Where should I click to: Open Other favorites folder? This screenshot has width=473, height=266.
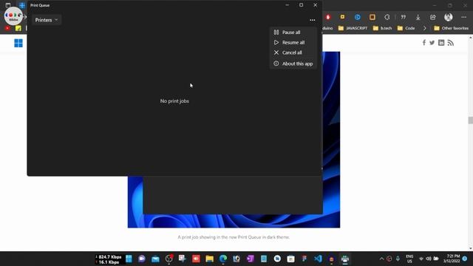pyautogui.click(x=451, y=28)
